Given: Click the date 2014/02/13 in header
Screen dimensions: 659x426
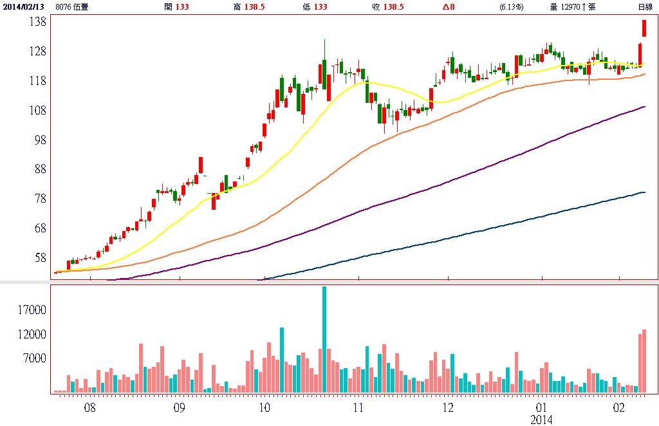Looking at the screenshot, I should (24, 7).
